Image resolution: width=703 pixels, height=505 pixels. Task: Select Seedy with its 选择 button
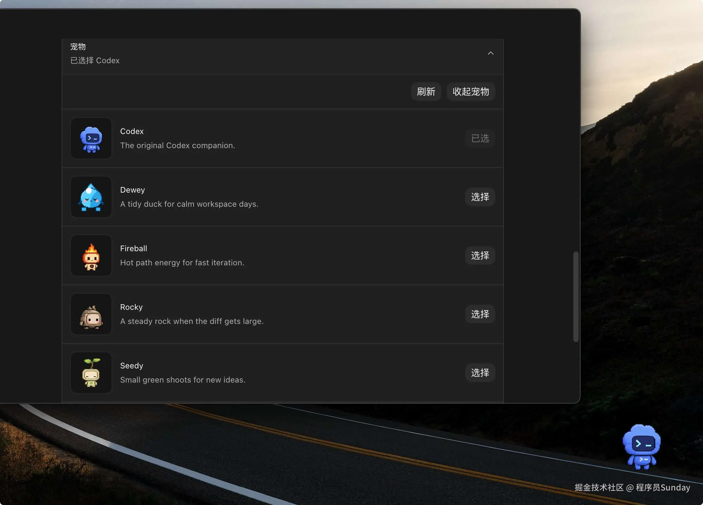pos(480,373)
